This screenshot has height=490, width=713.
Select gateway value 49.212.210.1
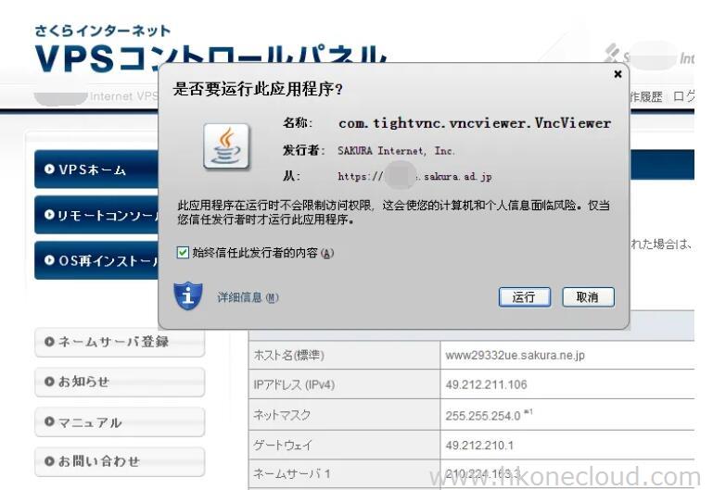point(479,445)
